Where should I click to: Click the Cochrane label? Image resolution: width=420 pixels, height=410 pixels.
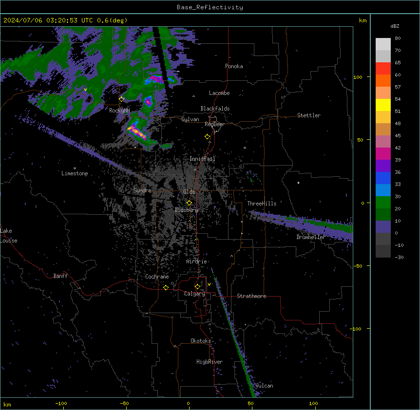click(157, 277)
